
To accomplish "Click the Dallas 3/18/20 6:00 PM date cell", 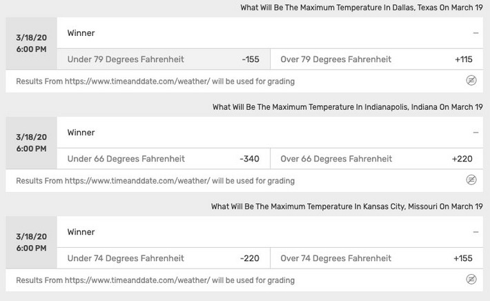I will pyautogui.click(x=31, y=43).
